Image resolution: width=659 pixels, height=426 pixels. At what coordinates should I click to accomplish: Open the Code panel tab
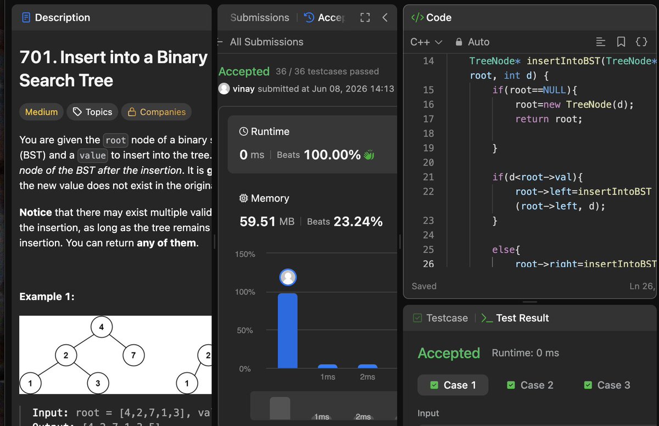point(431,18)
